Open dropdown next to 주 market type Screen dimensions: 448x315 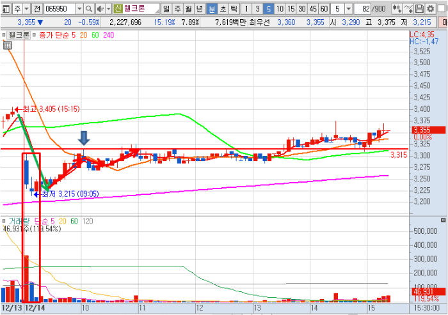(26, 9)
